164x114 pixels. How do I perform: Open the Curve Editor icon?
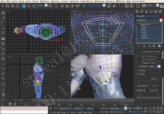[x=127, y=6]
